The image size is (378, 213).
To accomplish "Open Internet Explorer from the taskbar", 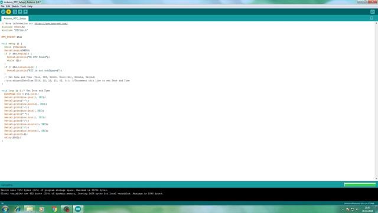I will pos(18,209).
